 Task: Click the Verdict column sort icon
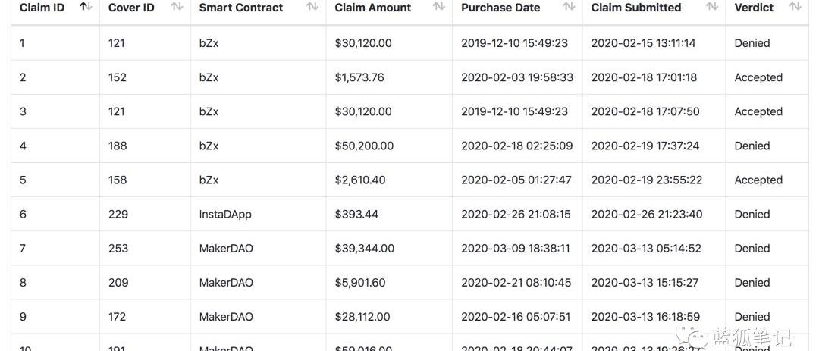click(795, 7)
